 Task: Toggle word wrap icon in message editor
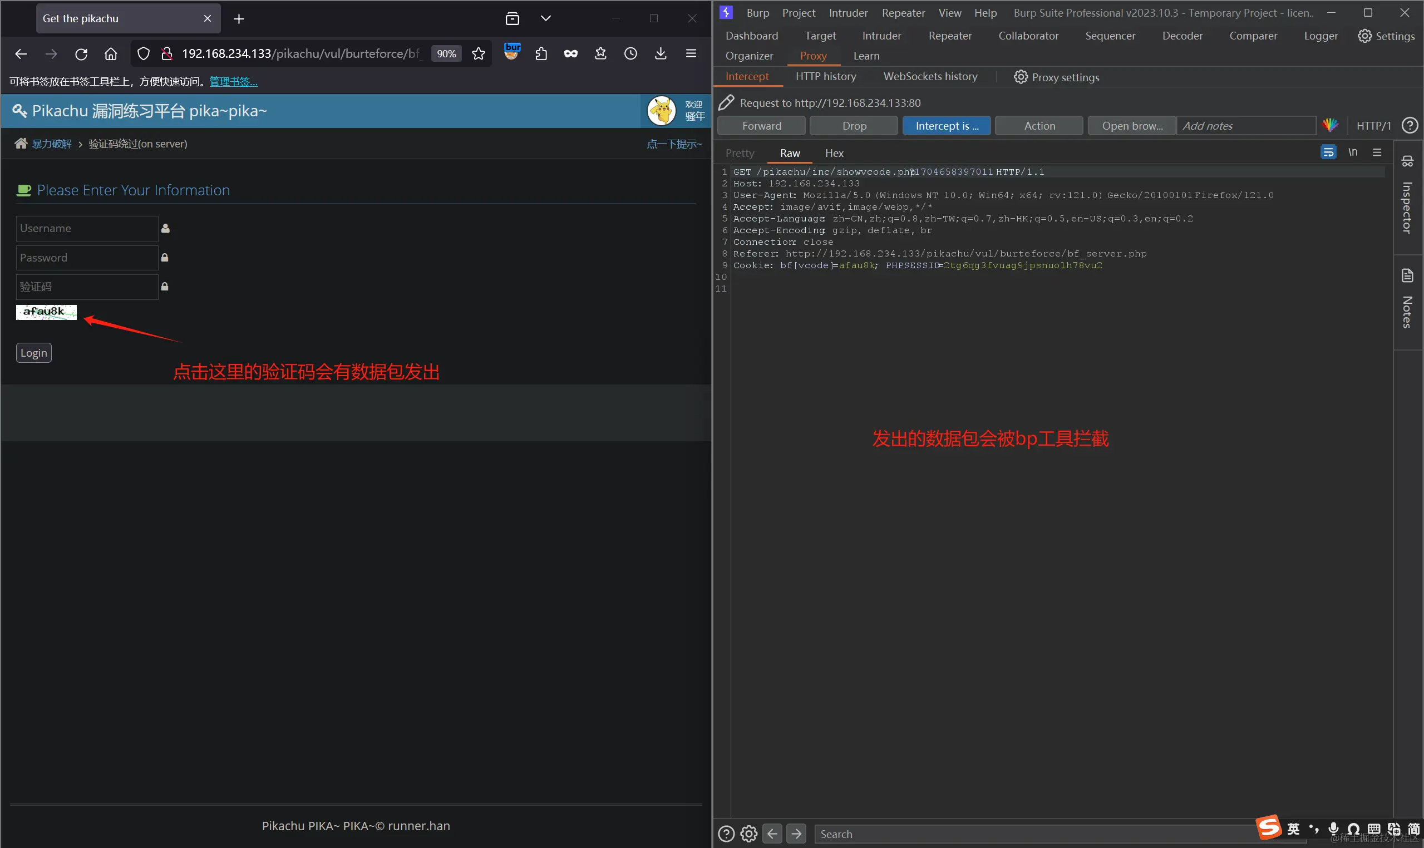pos(1328,152)
